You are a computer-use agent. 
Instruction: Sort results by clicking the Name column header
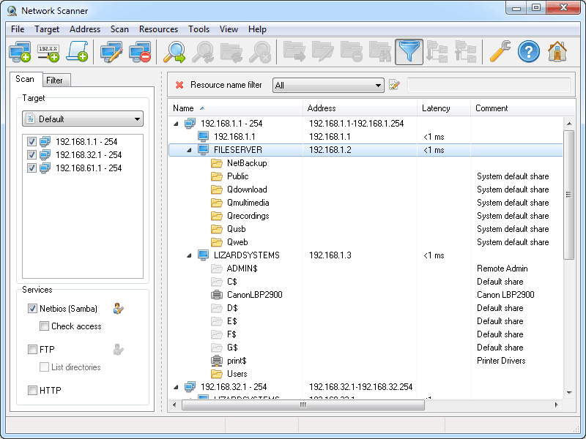[183, 108]
